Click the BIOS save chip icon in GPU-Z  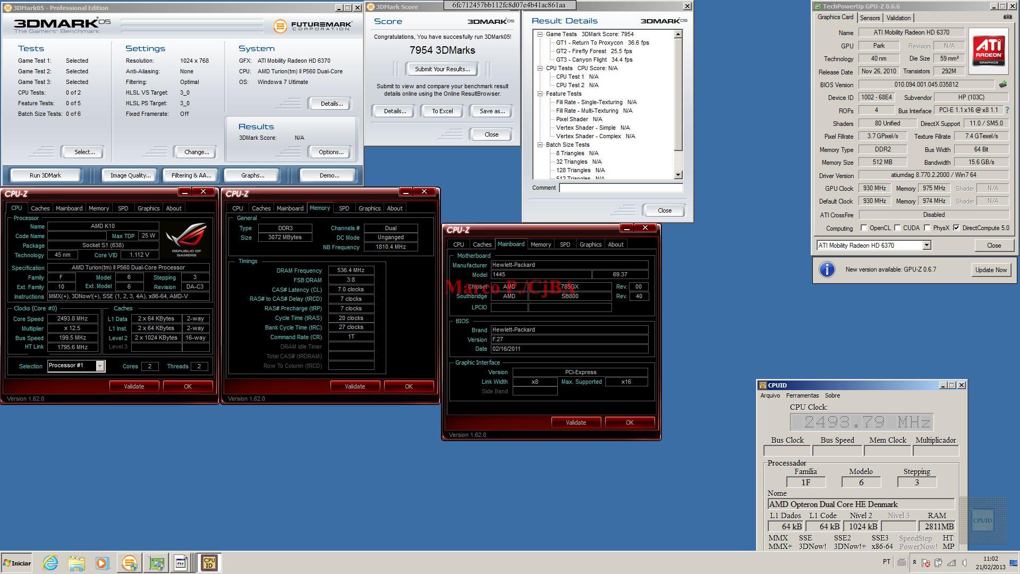(x=1003, y=85)
